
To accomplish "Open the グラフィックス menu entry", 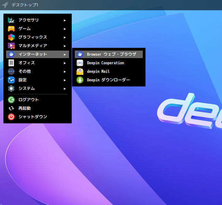I will point(38,37).
